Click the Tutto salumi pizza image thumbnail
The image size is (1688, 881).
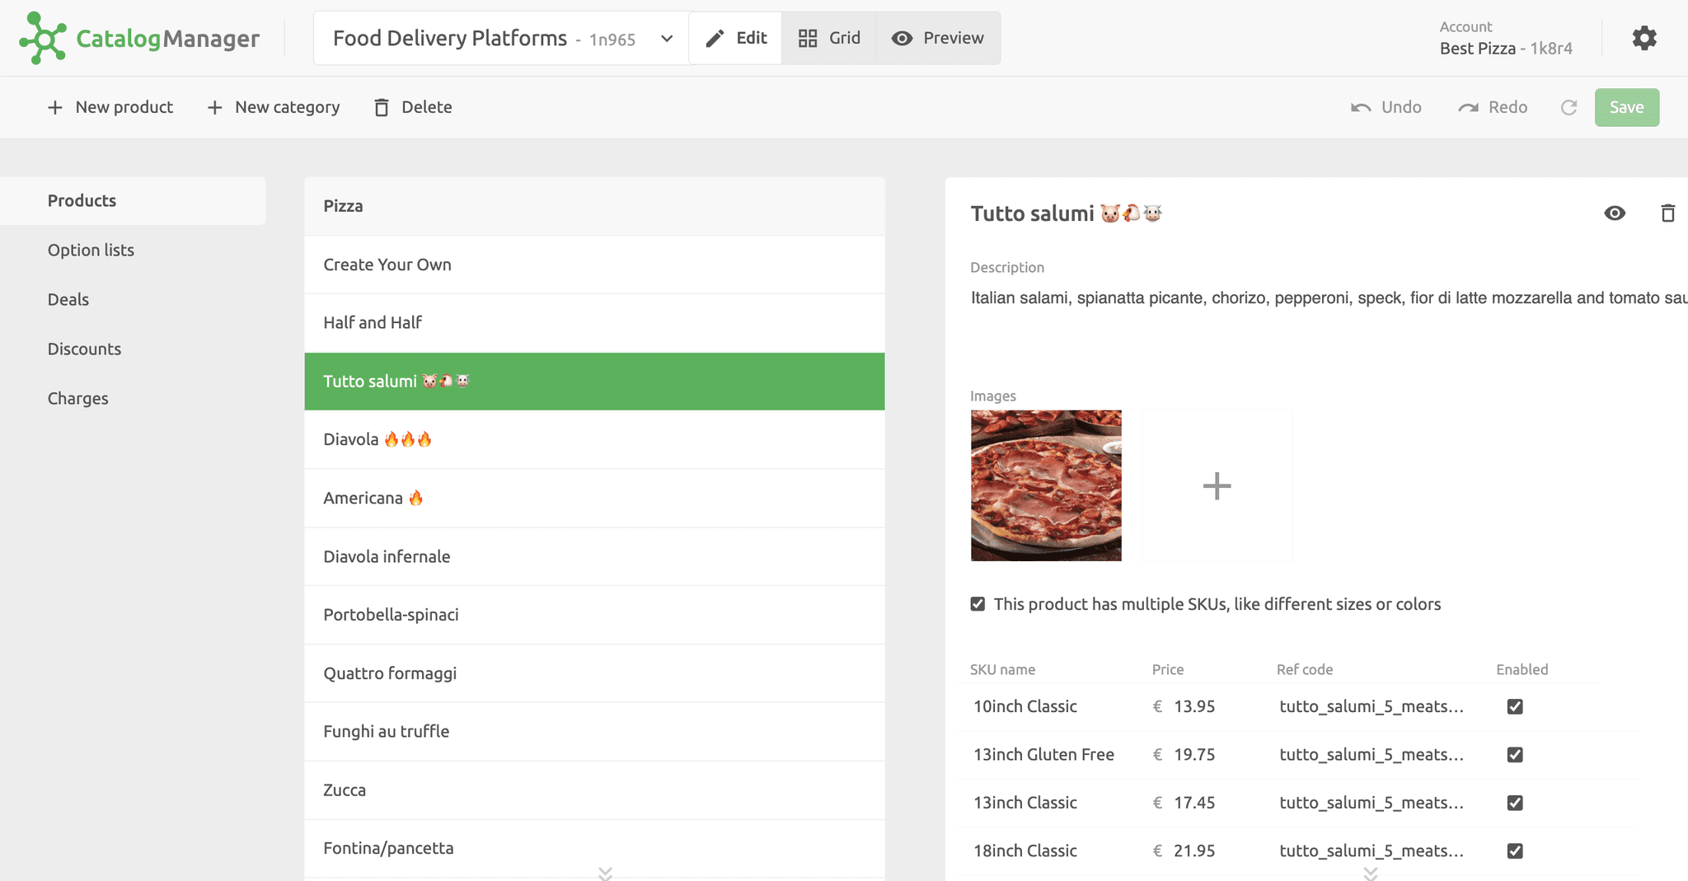(1046, 485)
